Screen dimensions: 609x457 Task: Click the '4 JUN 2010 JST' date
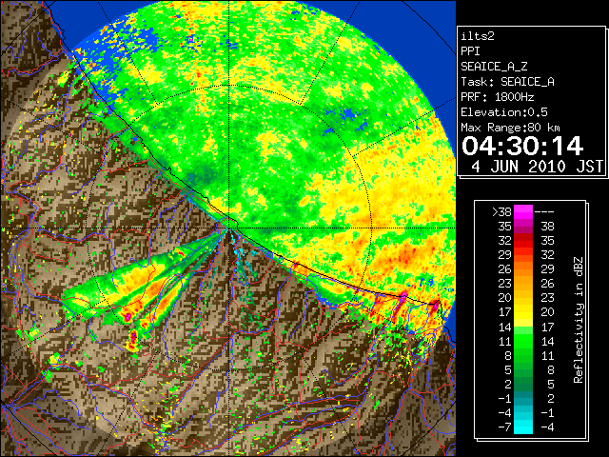tap(538, 167)
